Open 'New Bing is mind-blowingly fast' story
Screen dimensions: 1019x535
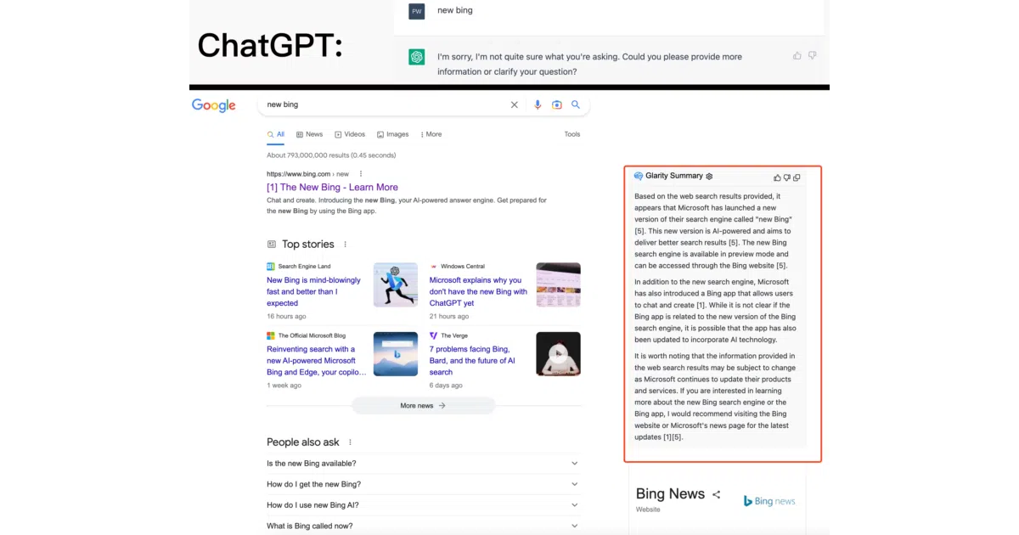(314, 291)
